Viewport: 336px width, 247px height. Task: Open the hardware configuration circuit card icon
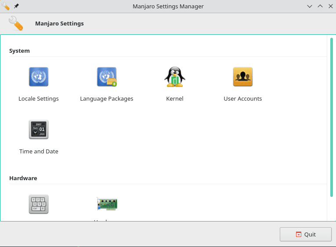[107, 204]
